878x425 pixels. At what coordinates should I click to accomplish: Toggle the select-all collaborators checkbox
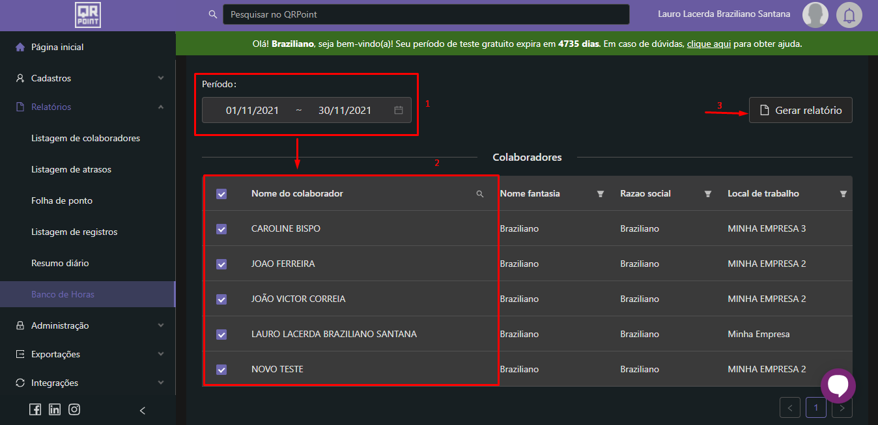(x=221, y=194)
